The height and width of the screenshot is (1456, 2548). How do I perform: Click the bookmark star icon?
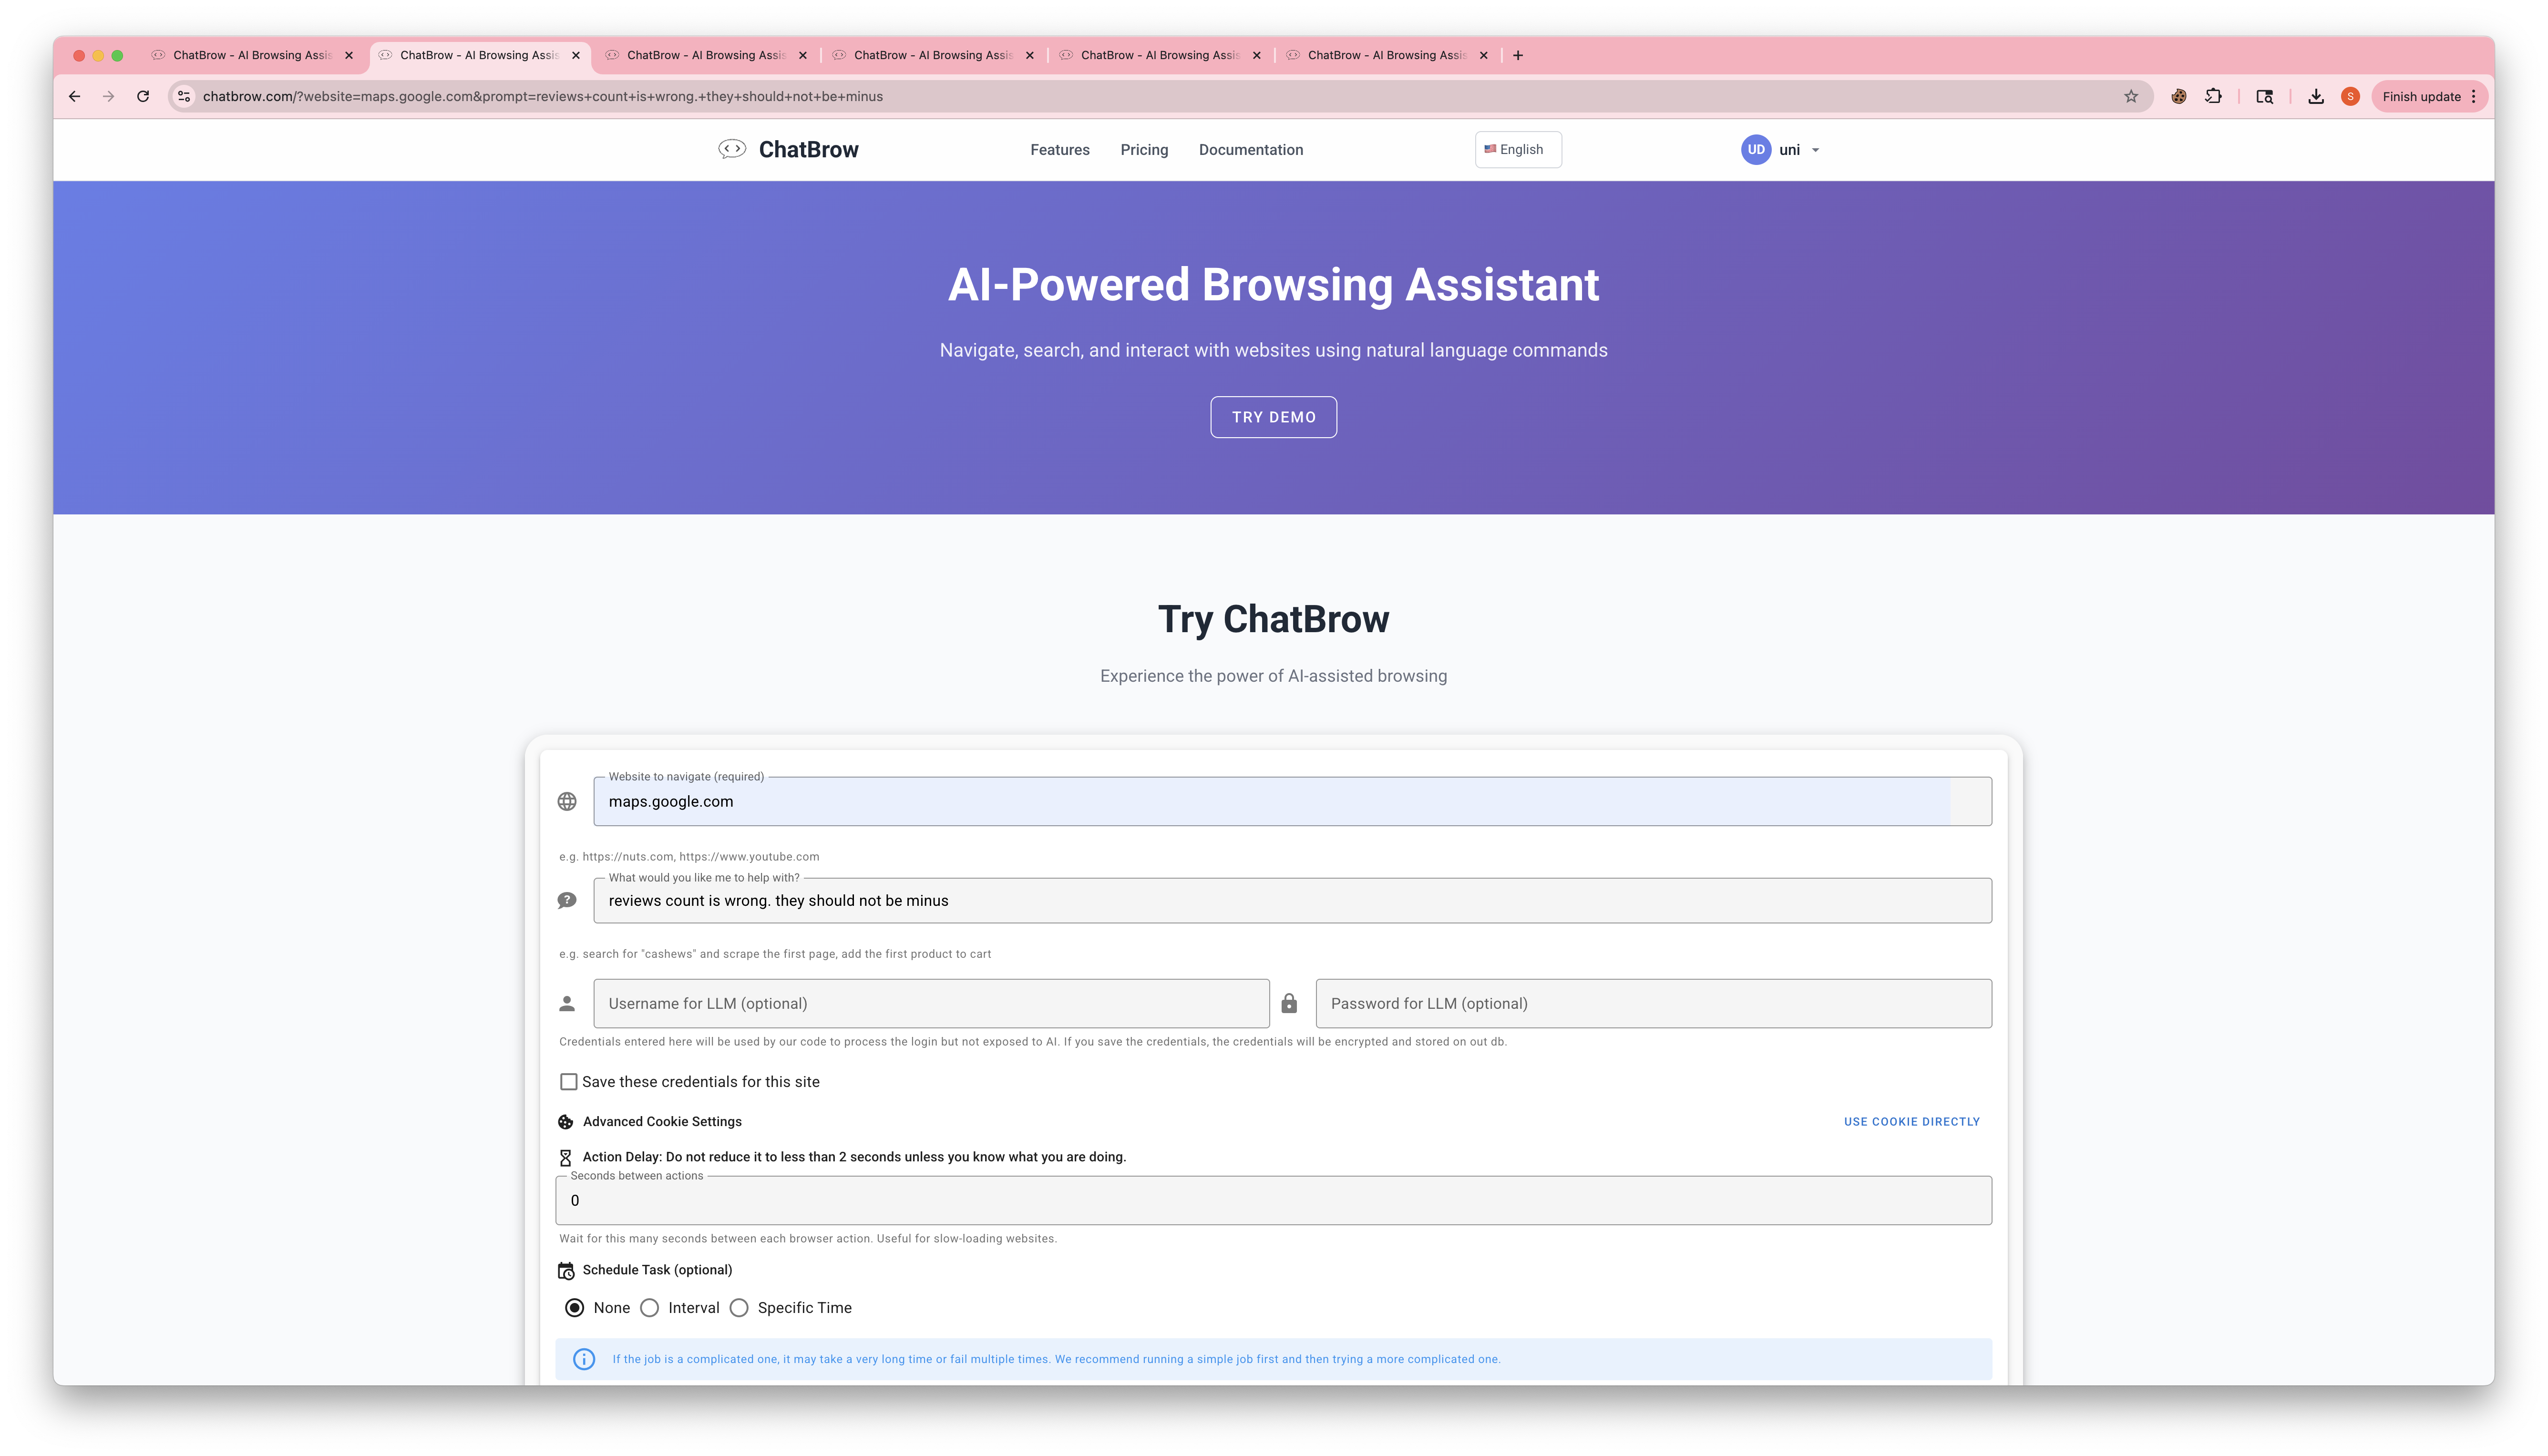pos(2131,96)
